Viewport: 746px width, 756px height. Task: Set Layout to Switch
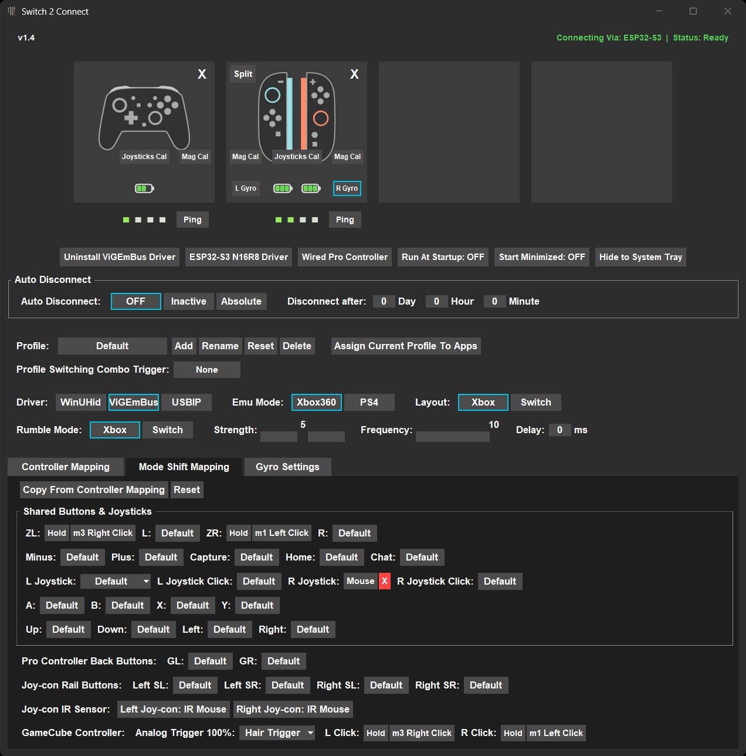(x=536, y=402)
